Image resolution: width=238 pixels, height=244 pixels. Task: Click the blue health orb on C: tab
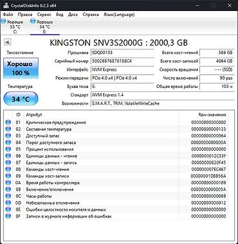click(x=3, y=21)
